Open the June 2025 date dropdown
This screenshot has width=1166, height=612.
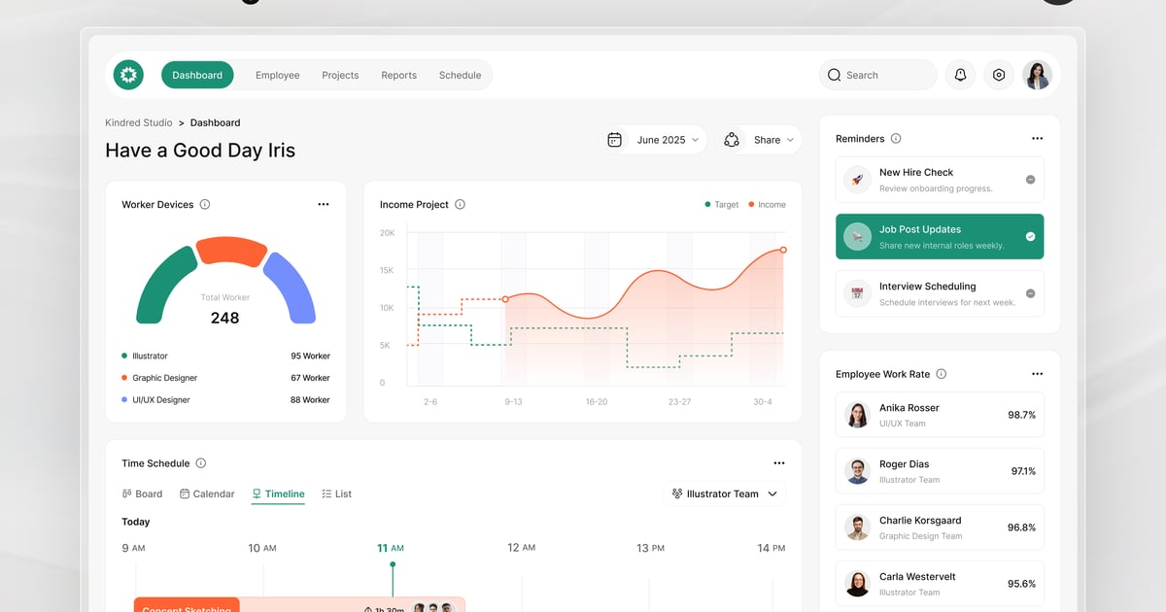click(x=653, y=140)
